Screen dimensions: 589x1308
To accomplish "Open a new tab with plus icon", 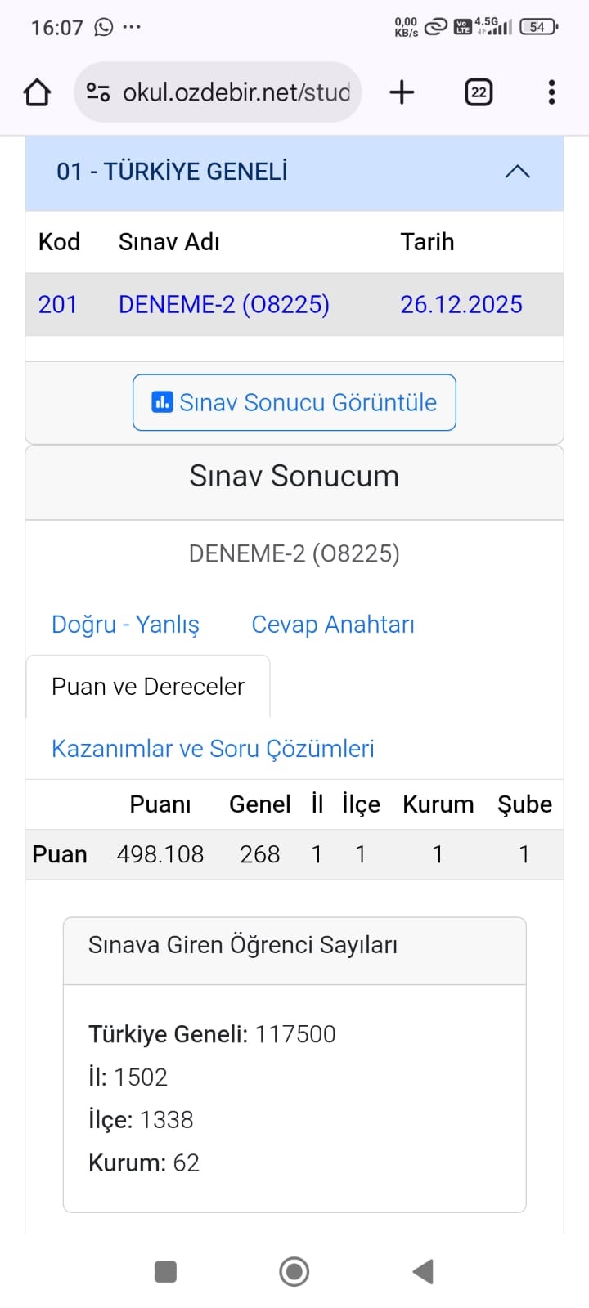I will click(x=402, y=92).
